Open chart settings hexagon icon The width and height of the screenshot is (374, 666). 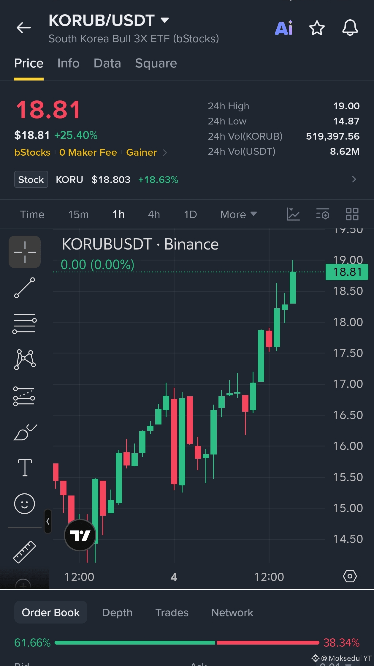(x=350, y=576)
